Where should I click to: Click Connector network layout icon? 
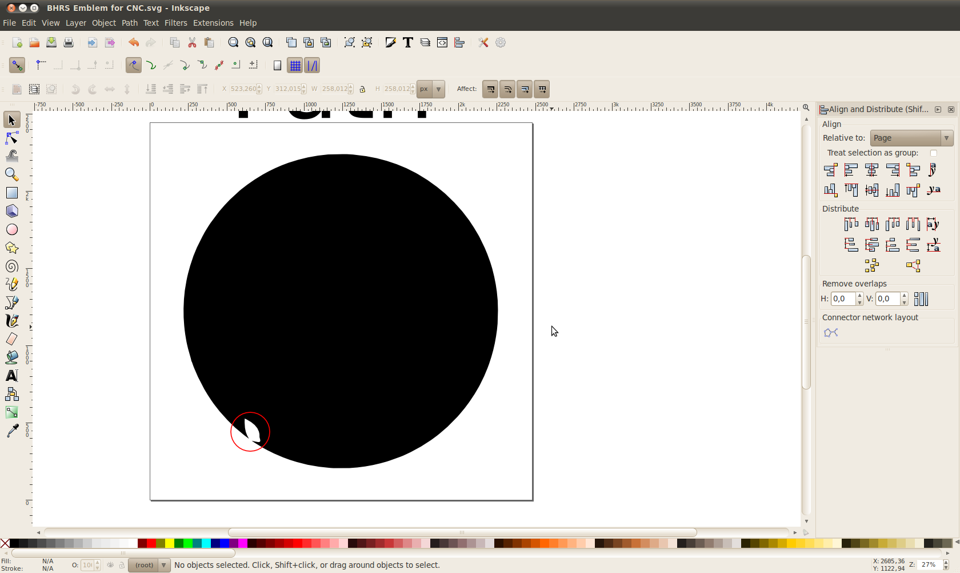(x=831, y=333)
